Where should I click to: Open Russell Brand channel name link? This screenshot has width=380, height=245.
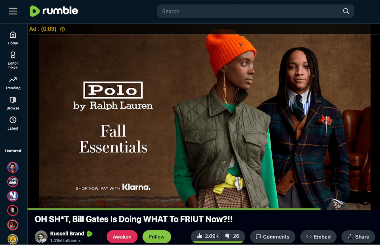tap(67, 234)
